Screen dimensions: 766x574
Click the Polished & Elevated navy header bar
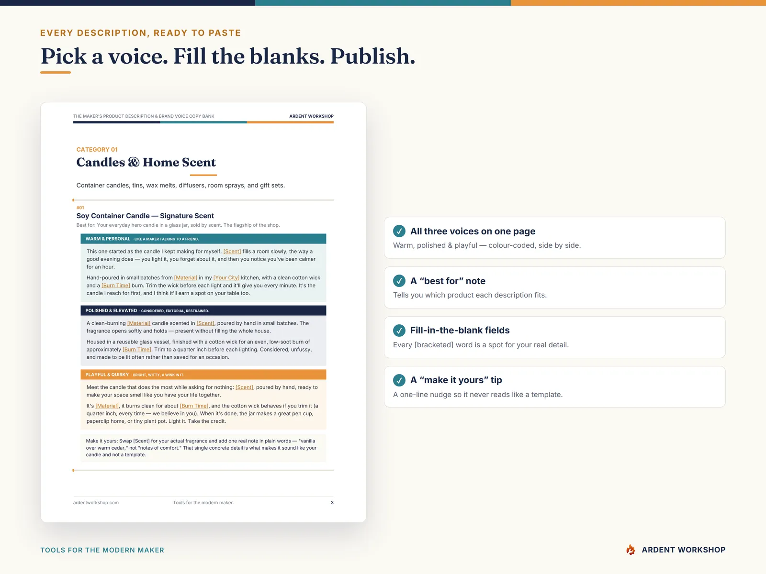coord(203,310)
